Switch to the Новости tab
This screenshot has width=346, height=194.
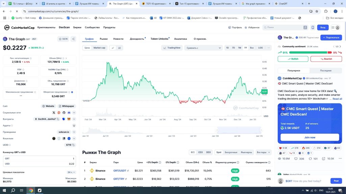(x=118, y=39)
